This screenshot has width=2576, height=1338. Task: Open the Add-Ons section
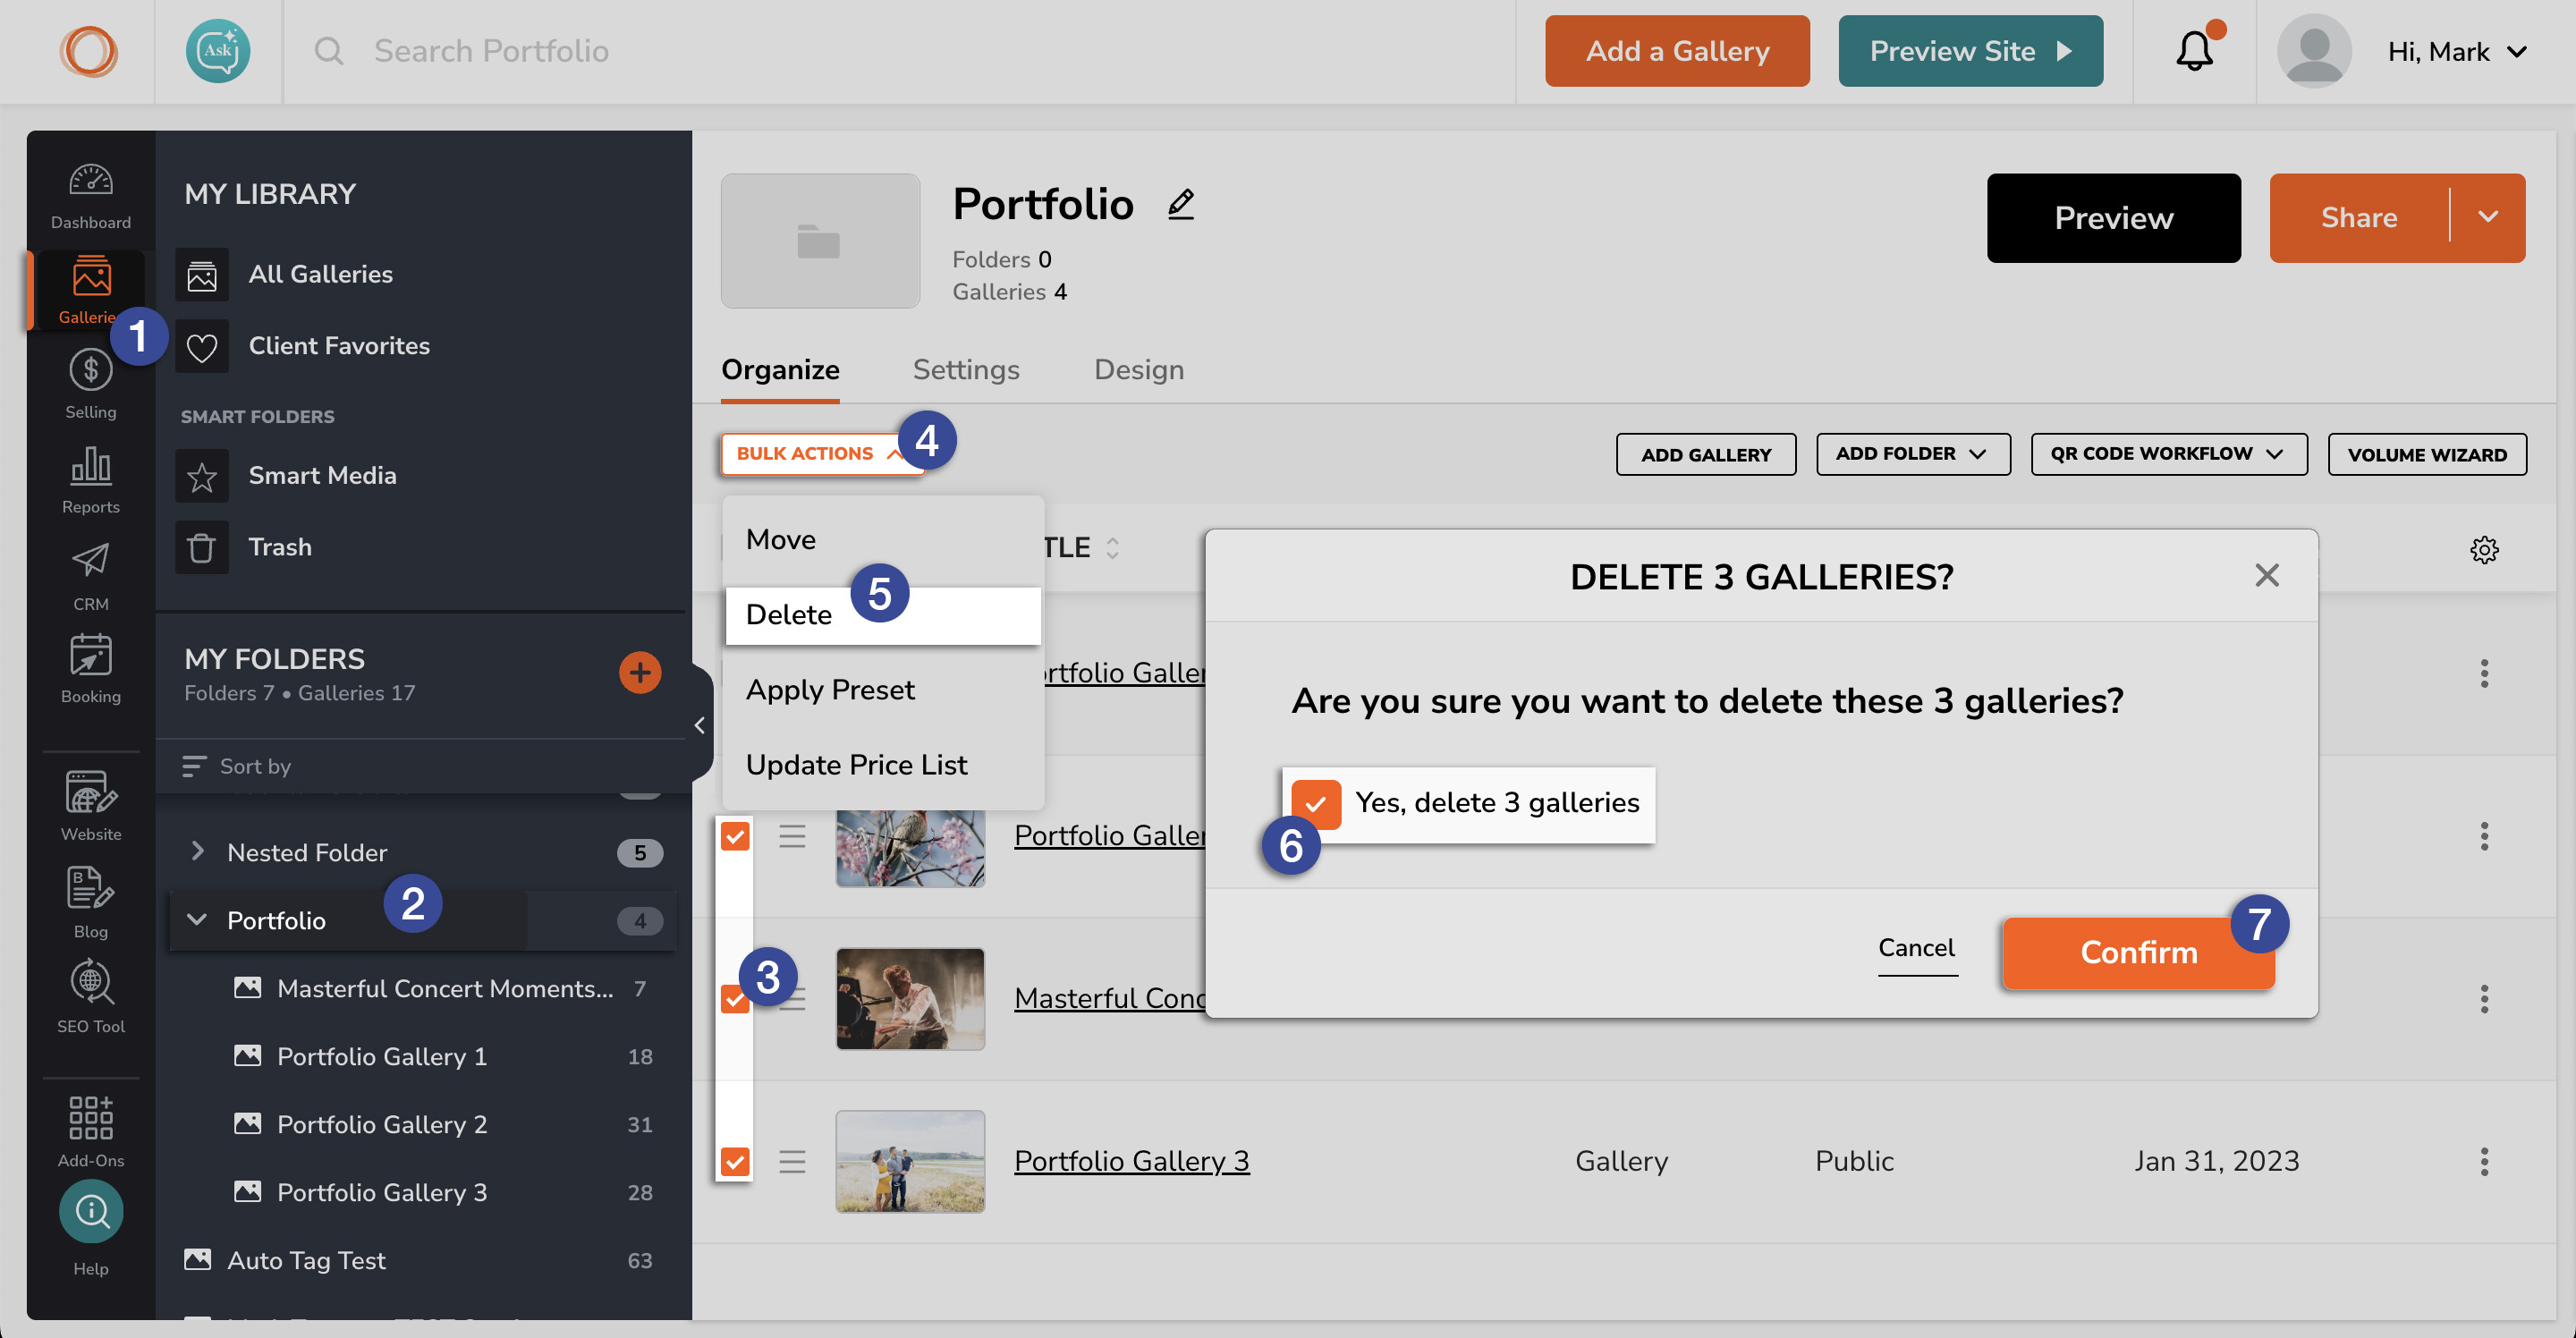point(90,1130)
